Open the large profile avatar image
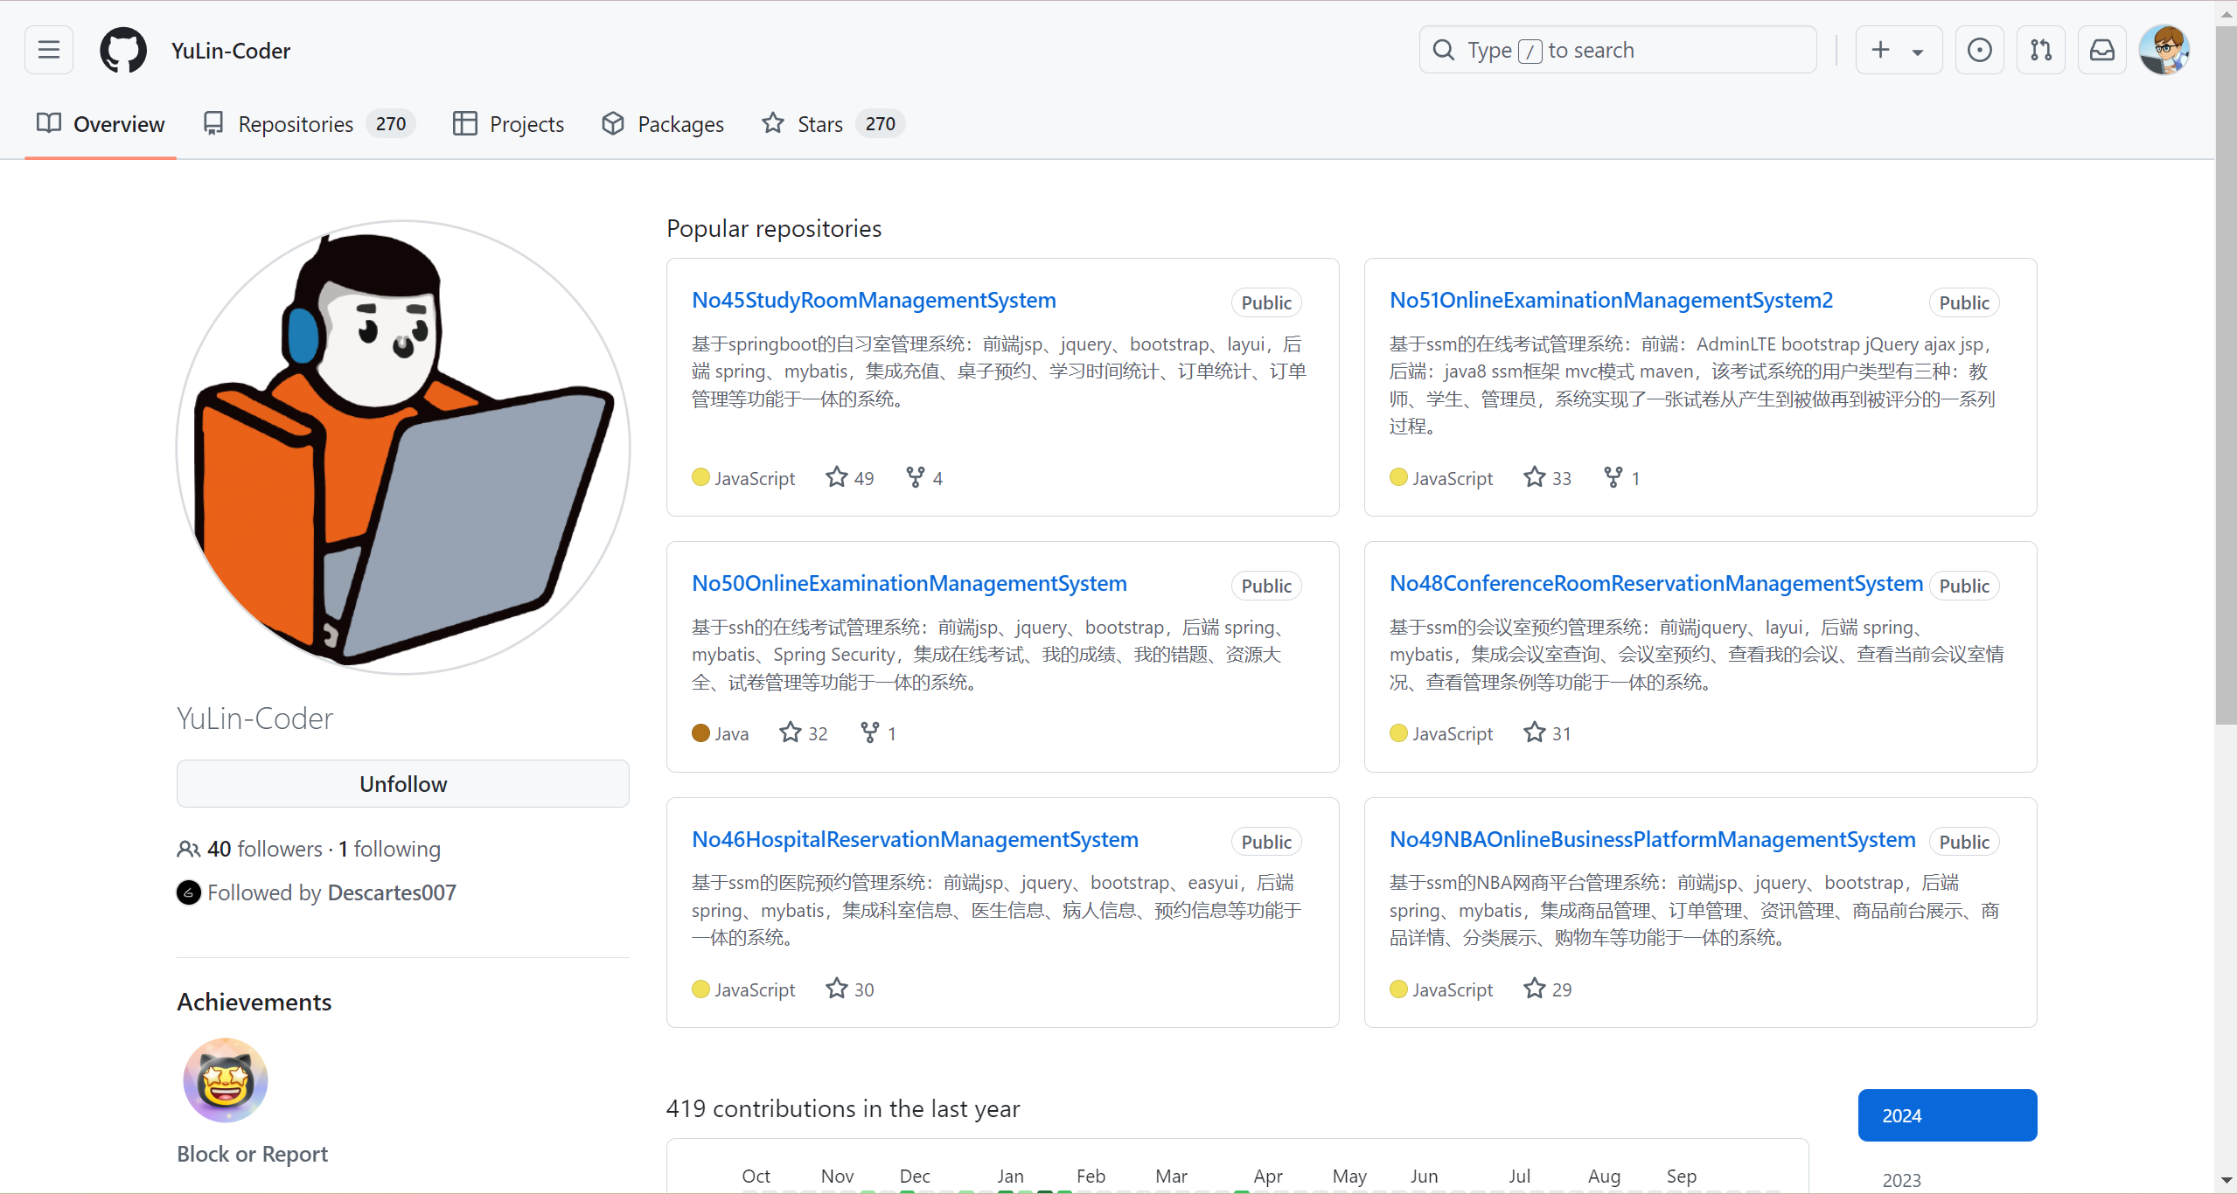The image size is (2237, 1194). [402, 447]
